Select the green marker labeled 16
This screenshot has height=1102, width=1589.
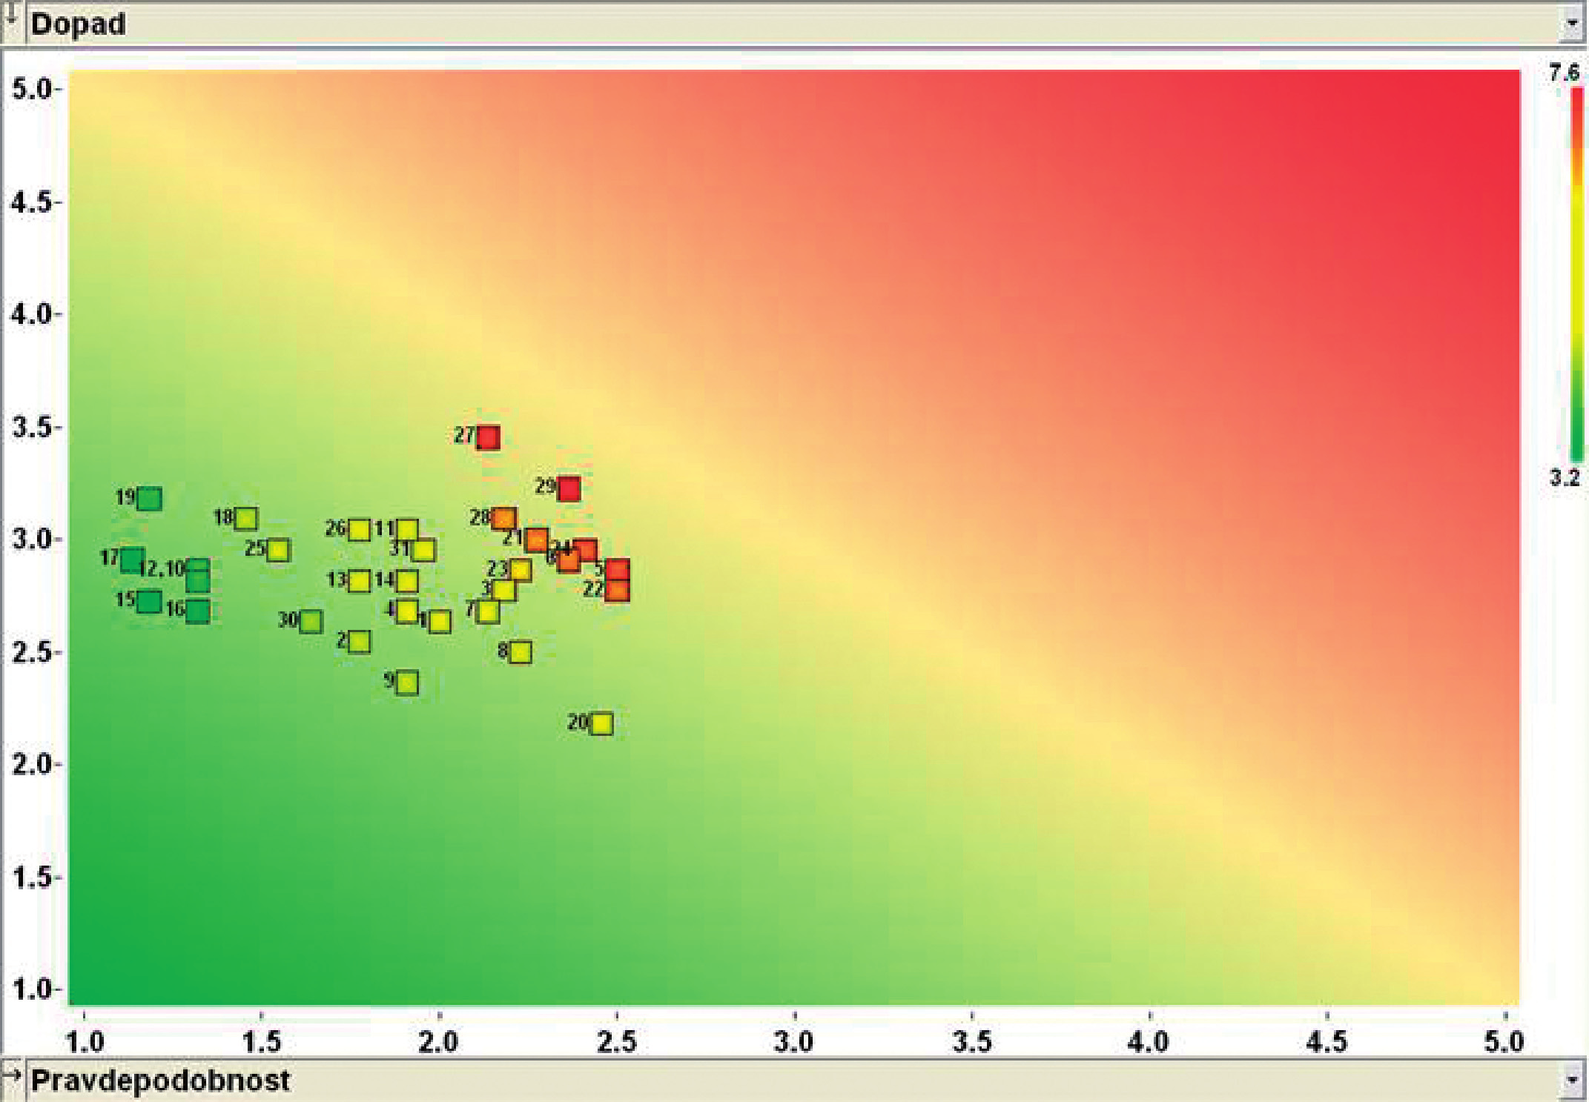pyautogui.click(x=198, y=611)
